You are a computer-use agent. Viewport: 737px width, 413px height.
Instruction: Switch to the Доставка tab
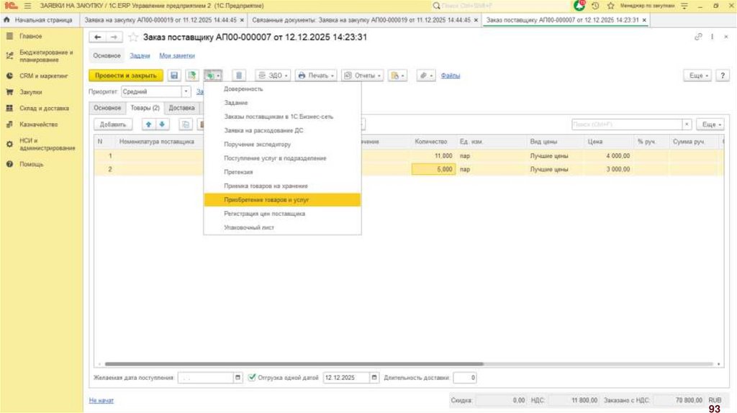pyautogui.click(x=181, y=108)
